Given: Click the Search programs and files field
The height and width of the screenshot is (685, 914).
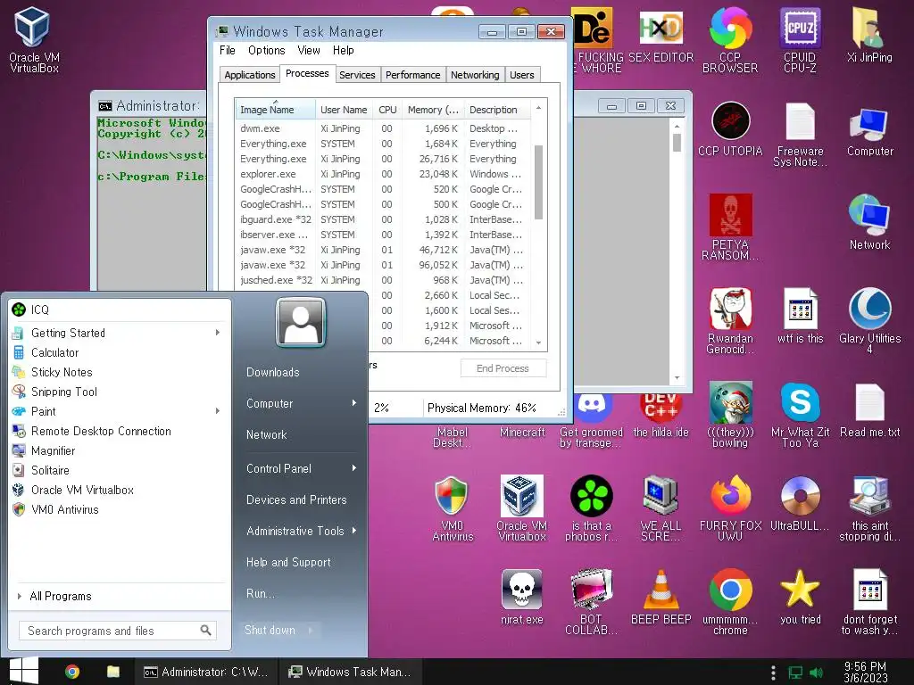Looking at the screenshot, I should tap(118, 631).
